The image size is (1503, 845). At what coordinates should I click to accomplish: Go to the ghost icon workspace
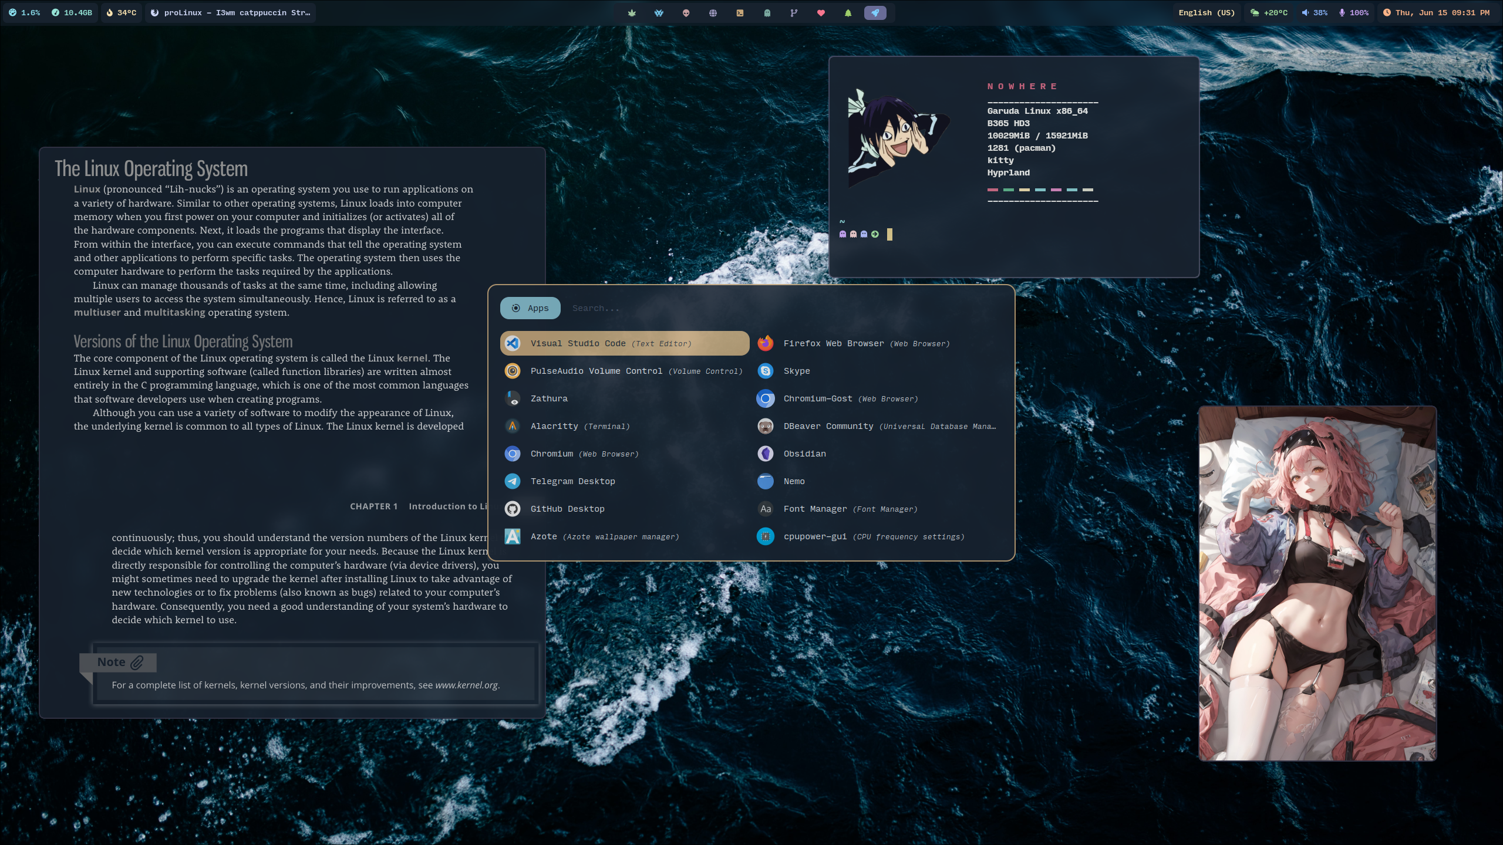click(x=767, y=13)
